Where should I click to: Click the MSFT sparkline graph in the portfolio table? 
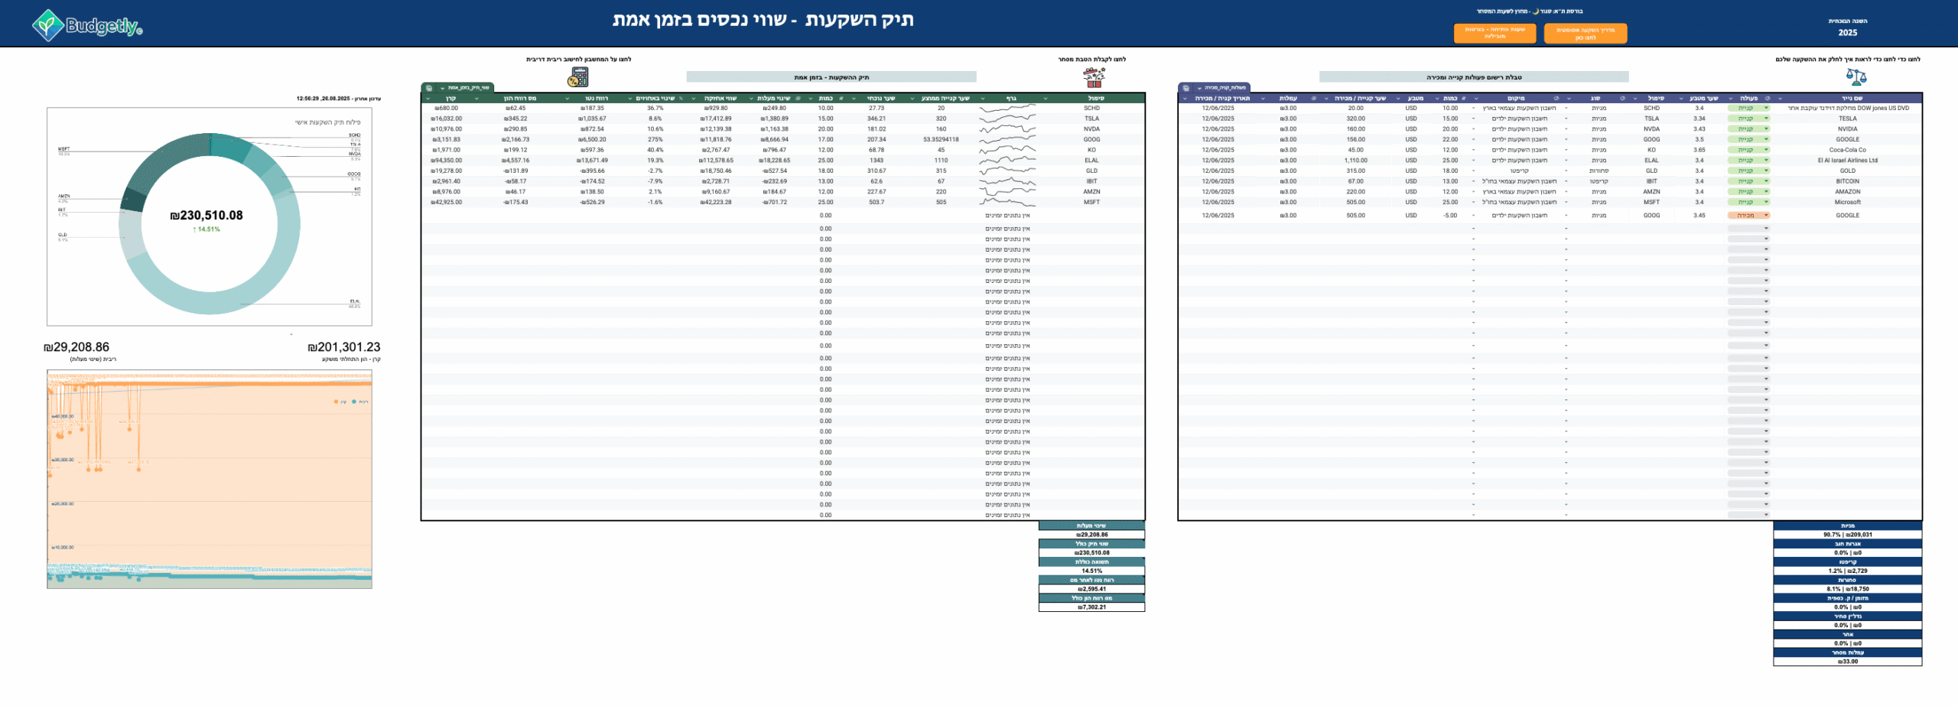[1007, 203]
